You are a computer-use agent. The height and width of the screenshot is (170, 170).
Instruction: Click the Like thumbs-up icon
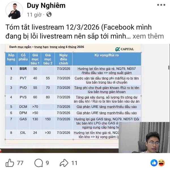pyautogui.click(x=10, y=163)
